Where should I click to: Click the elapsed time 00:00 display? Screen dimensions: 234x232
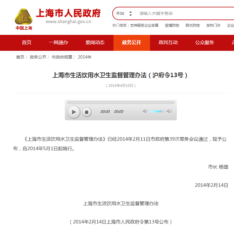pos(105,112)
